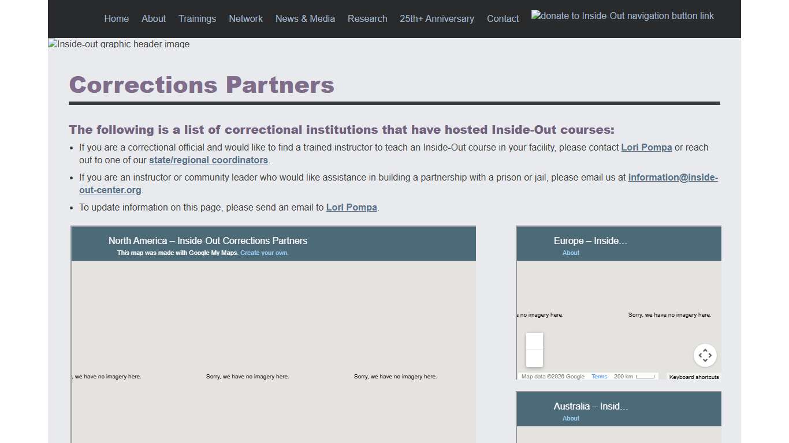Viewport: 789px width, 443px height.
Task: Go to the Trainings section
Action: pos(197,18)
